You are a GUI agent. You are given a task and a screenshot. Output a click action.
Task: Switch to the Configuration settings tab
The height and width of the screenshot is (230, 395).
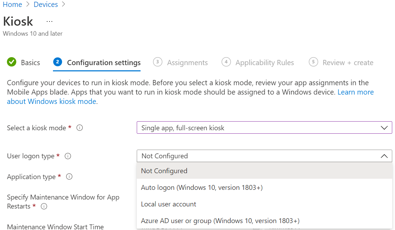point(104,63)
